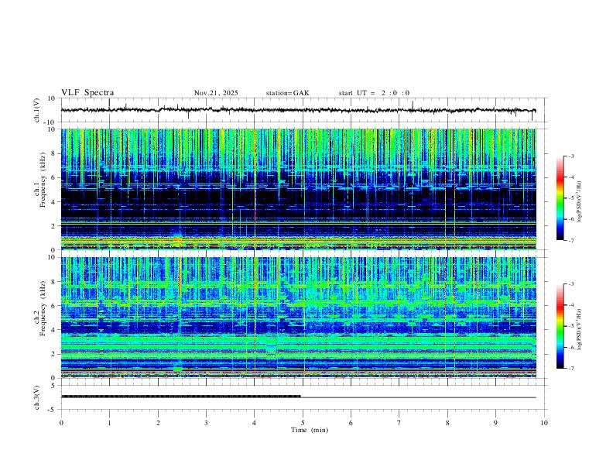Select the "Nov.21, 2025" date text

(216, 93)
